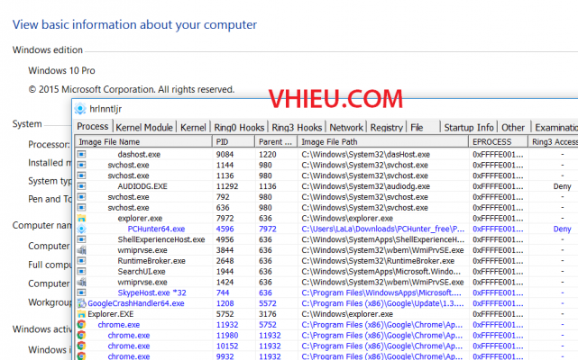Go to the Network tab

346,128
